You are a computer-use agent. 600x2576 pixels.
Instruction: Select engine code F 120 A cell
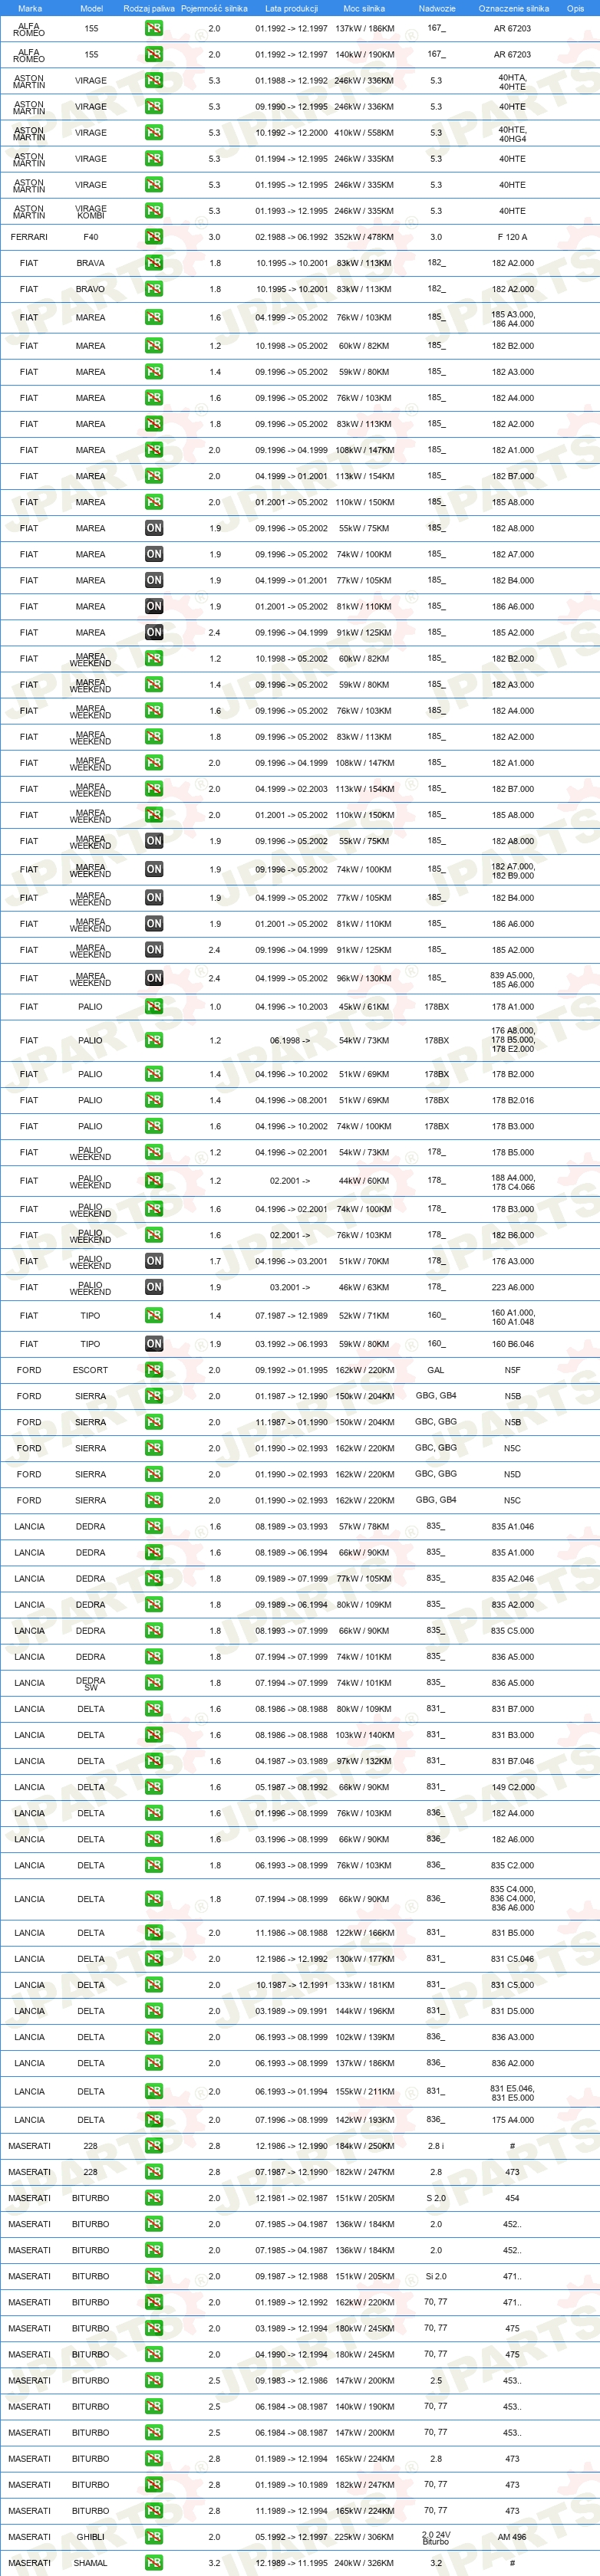click(512, 237)
